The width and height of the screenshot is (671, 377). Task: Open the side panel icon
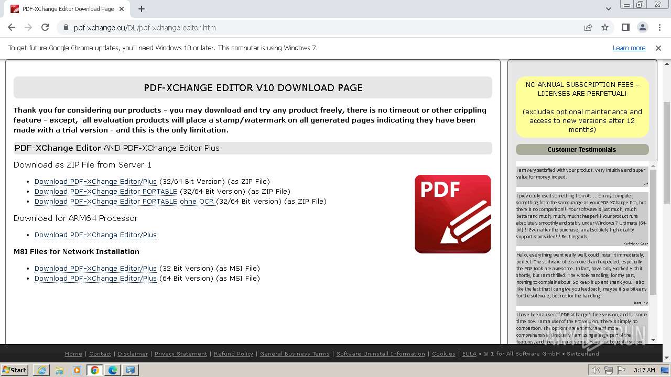pos(625,27)
